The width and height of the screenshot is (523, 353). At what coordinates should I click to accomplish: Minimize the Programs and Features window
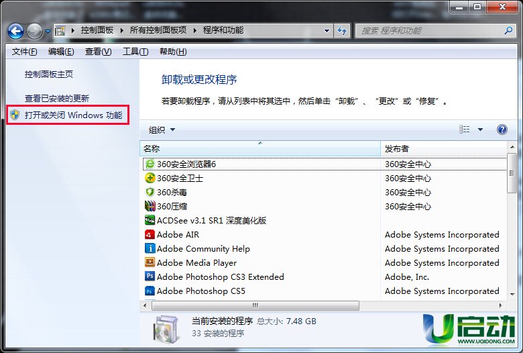(459, 7)
